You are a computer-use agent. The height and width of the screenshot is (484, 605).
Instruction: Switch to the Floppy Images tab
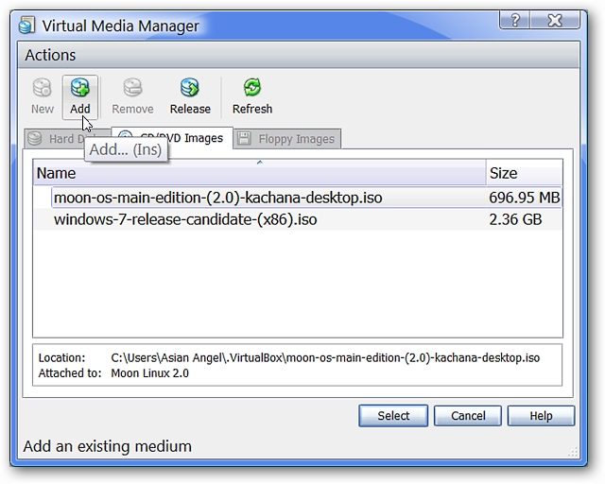(287, 139)
